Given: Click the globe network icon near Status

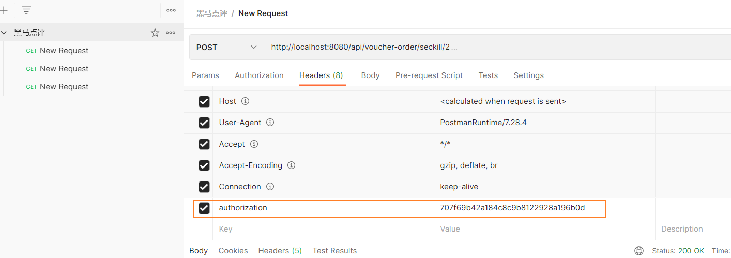Looking at the screenshot, I should (639, 251).
